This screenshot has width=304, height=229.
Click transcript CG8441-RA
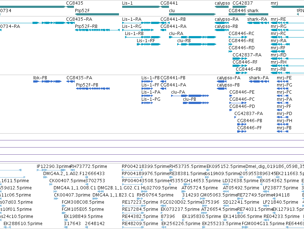pos(173,26)
